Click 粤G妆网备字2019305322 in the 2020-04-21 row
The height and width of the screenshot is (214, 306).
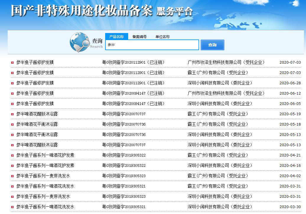(124, 155)
